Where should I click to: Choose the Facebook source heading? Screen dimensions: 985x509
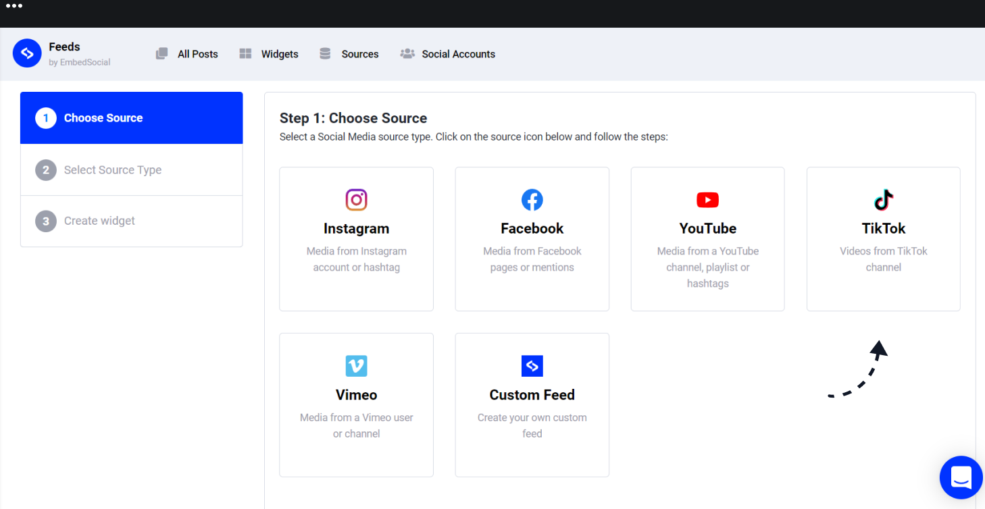(532, 228)
